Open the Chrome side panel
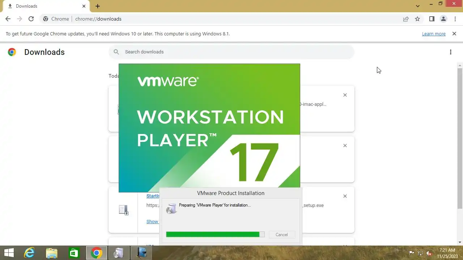 (x=432, y=19)
